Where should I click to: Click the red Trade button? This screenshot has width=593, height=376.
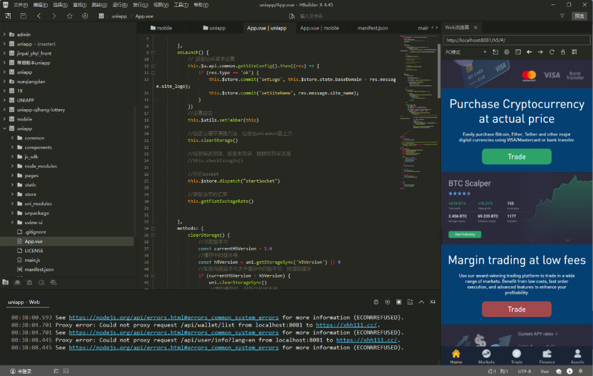(x=516, y=309)
